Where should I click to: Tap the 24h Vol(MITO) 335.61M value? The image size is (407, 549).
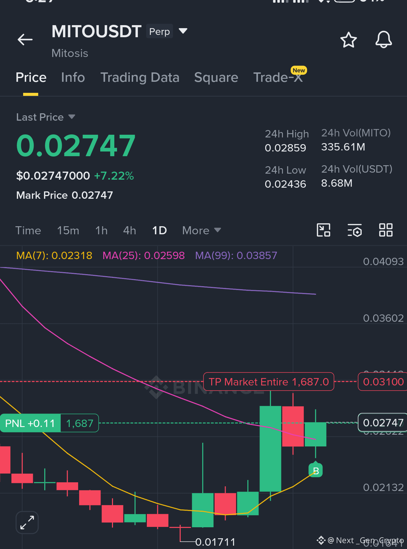coord(343,147)
